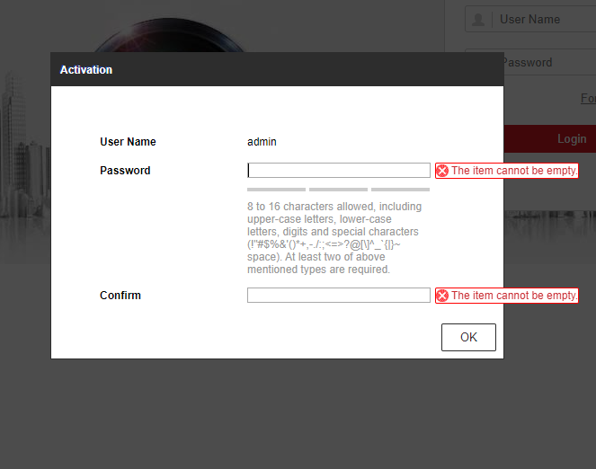Click the 'admin' user name value
The height and width of the screenshot is (469, 596).
pos(262,142)
